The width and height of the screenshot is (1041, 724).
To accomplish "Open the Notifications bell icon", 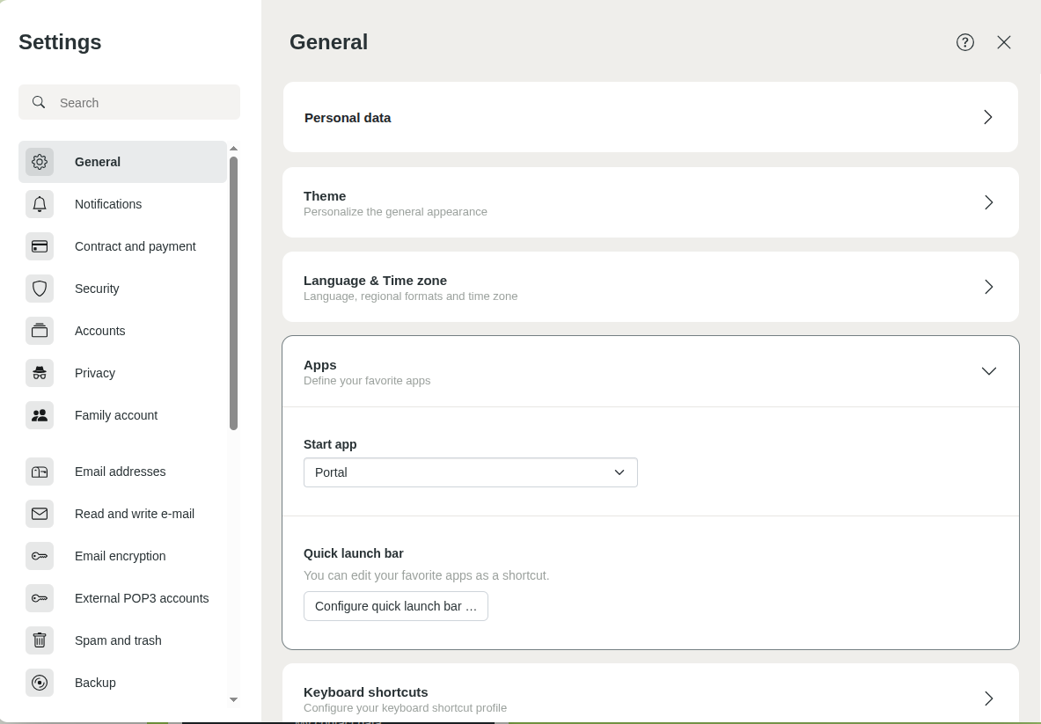I will coord(40,204).
